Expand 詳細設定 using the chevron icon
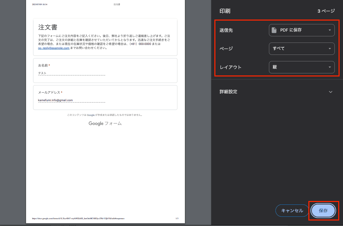Viewport: 343px width, 226px height. point(331,92)
